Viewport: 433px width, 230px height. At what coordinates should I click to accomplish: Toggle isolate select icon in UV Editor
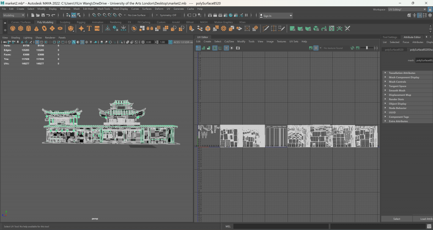(231, 48)
